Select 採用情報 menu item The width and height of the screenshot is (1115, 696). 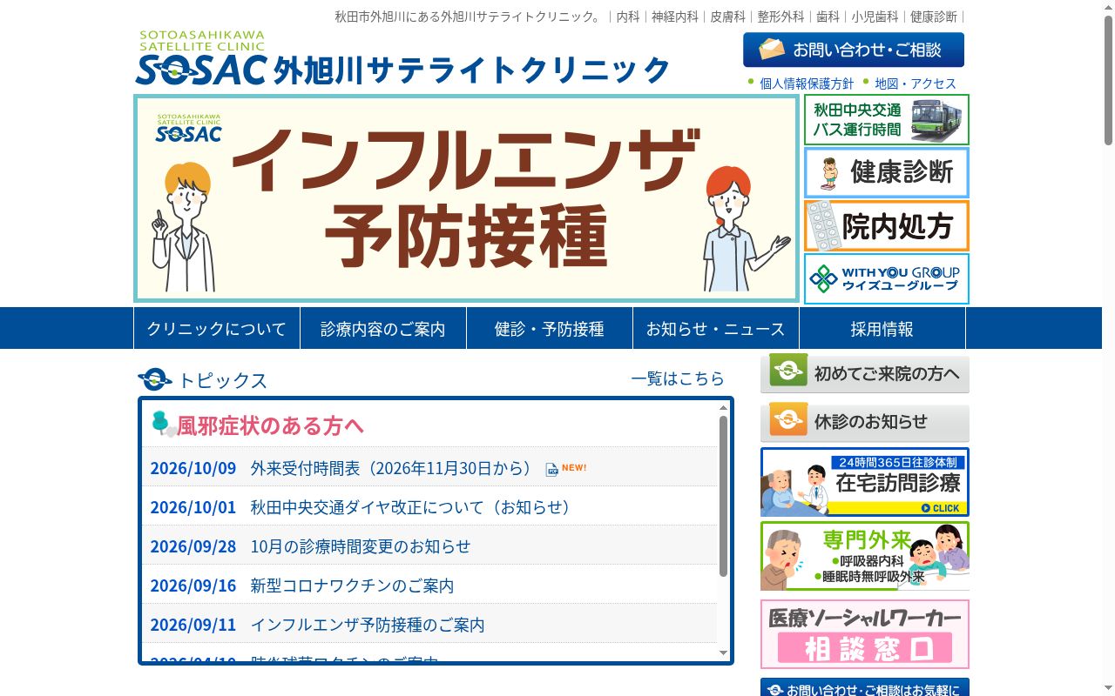[882, 328]
